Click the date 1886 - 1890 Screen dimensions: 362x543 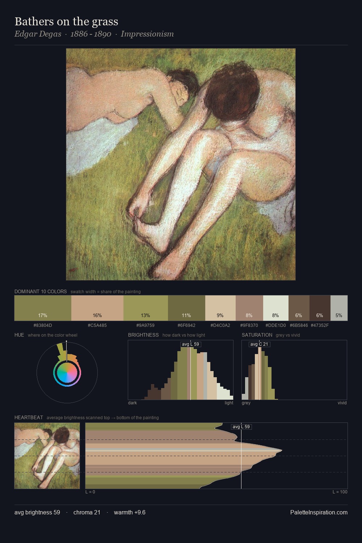pyautogui.click(x=91, y=34)
